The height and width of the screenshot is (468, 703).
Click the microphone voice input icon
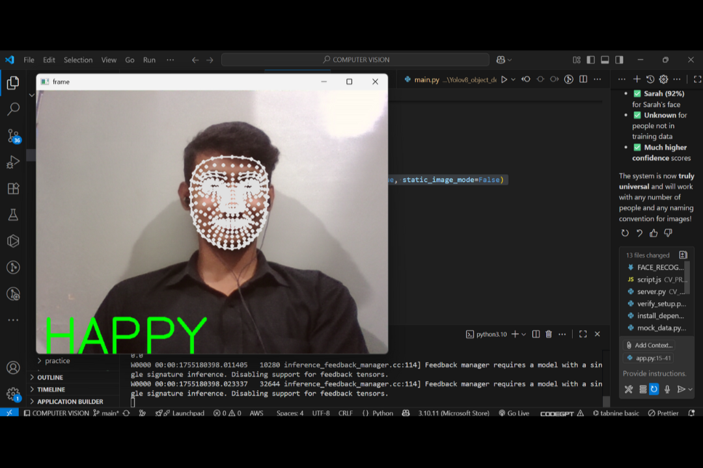pyautogui.click(x=667, y=389)
